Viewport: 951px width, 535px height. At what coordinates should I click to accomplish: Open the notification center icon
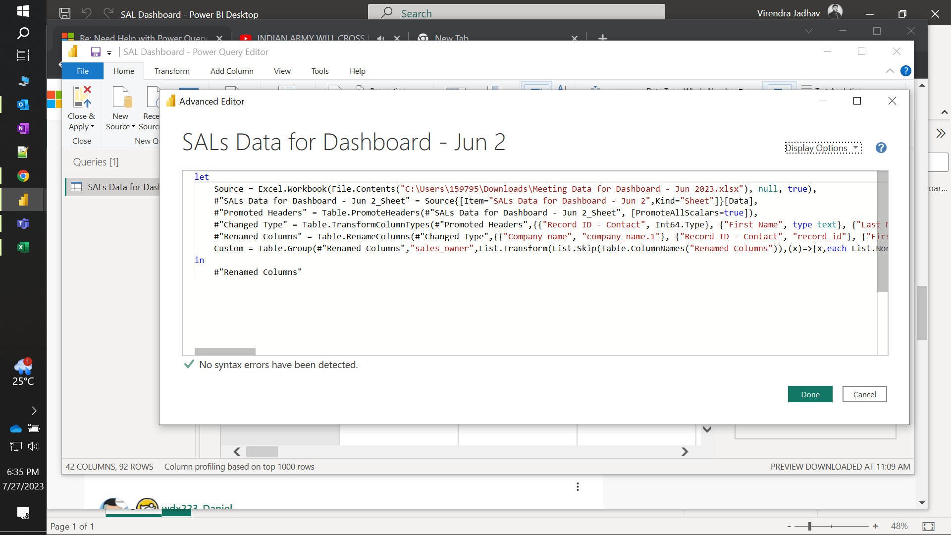pos(23,513)
